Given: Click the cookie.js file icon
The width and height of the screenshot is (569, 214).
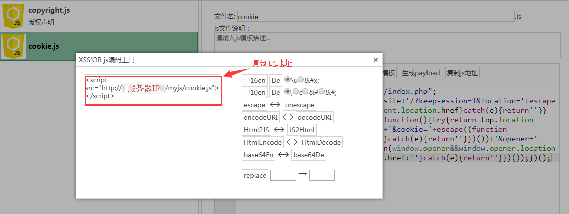Looking at the screenshot, I should pos(14,46).
